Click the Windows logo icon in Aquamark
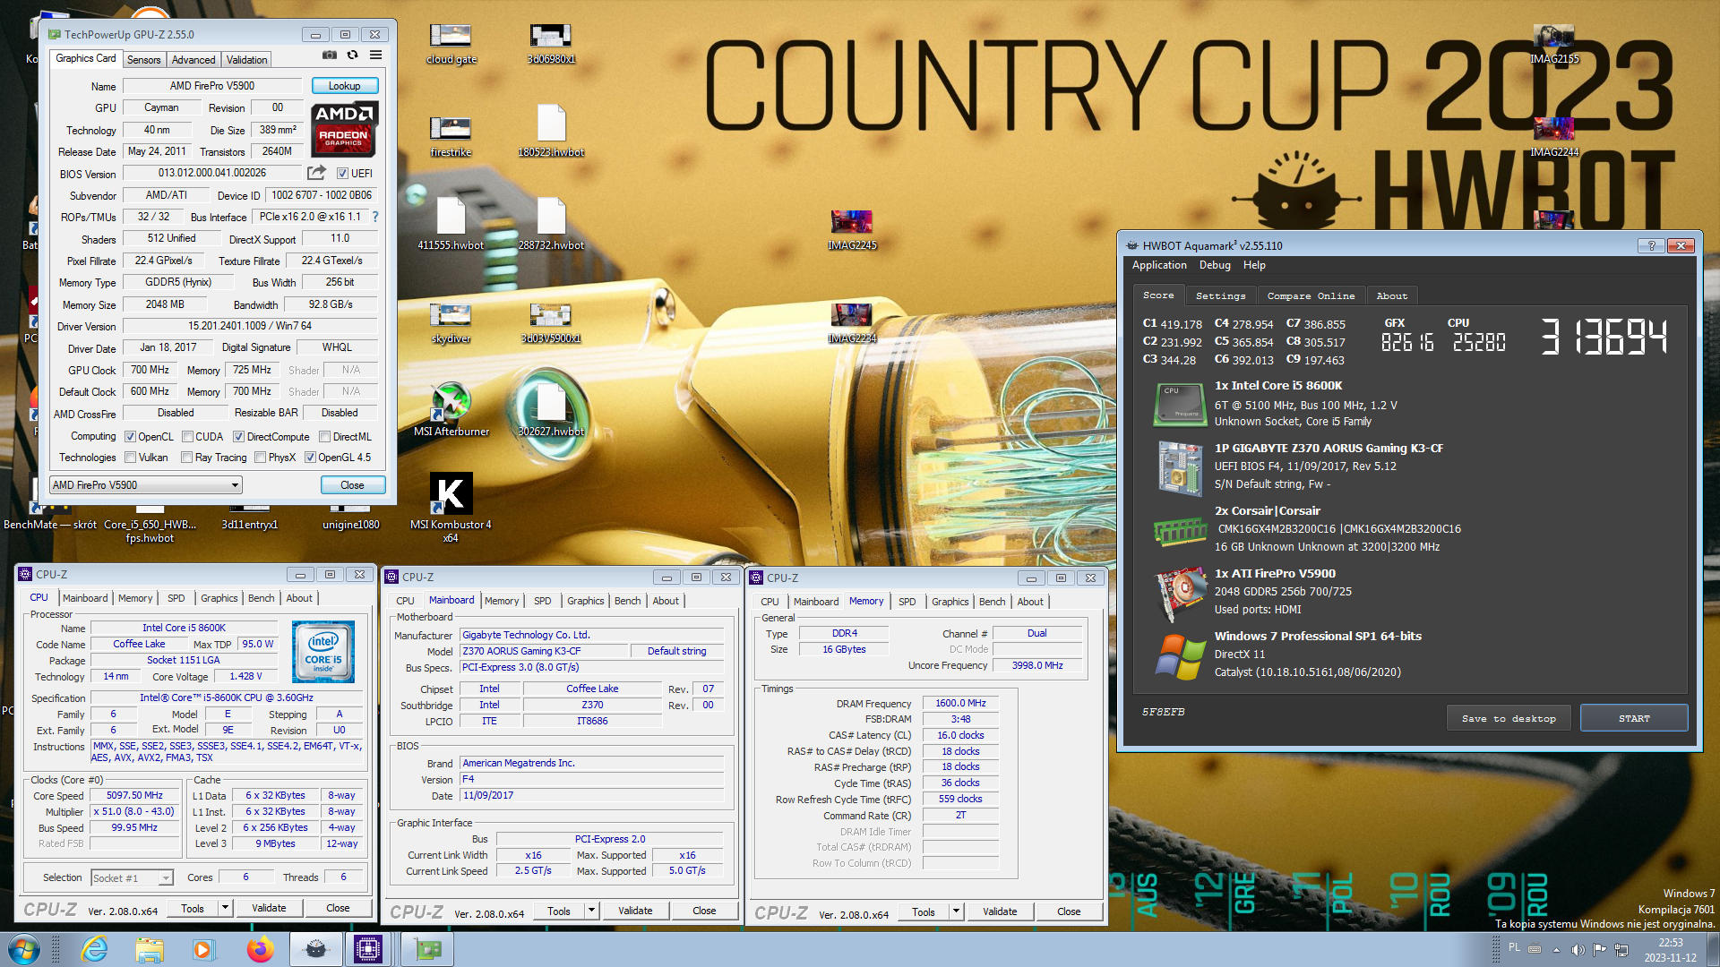Viewport: 1720px width, 967px height. (x=1180, y=656)
